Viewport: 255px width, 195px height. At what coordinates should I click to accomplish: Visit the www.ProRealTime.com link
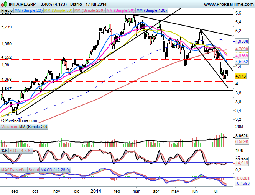[x=228, y=4]
